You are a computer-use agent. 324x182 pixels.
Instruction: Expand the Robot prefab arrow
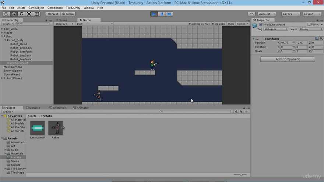click(63, 128)
